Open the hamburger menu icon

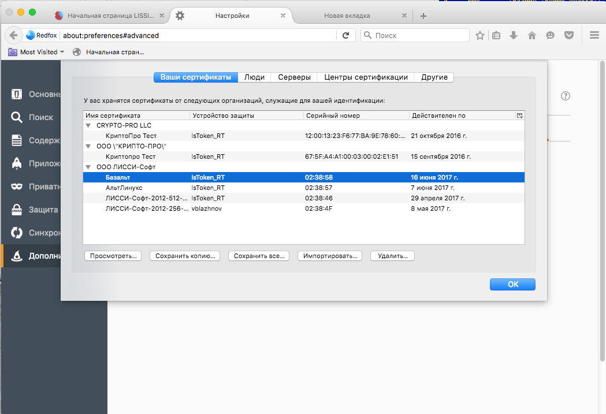594,35
